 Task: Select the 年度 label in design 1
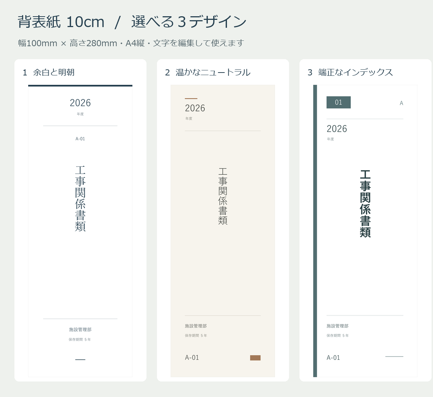tap(80, 114)
